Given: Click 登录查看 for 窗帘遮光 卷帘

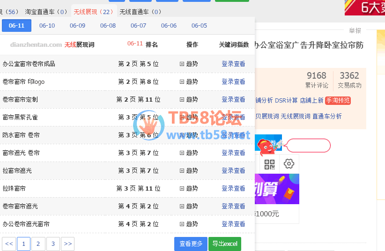Looking at the screenshot, I should pos(234,153).
